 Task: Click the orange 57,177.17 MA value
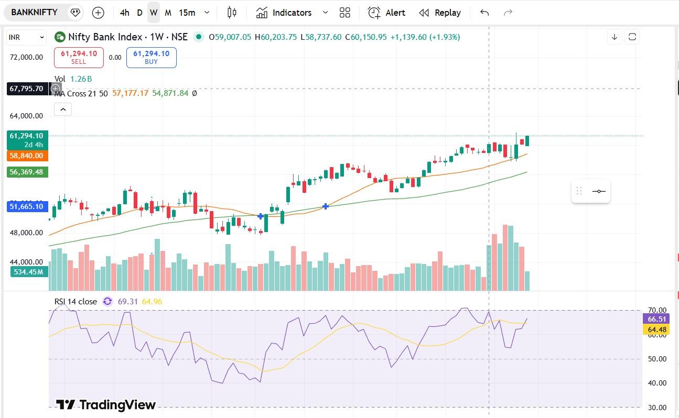pyautogui.click(x=131, y=93)
